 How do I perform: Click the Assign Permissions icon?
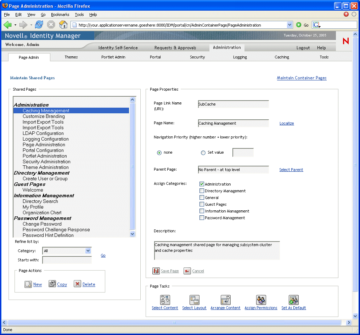click(x=261, y=300)
